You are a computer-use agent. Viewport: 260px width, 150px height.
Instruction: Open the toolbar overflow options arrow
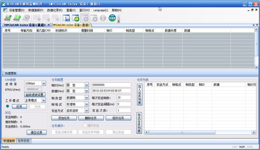click(x=119, y=21)
